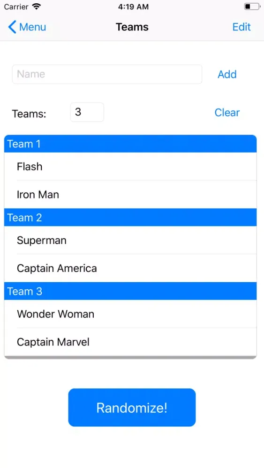The height and width of the screenshot is (468, 264).
Task: Choose Superman from the list
Action: [130, 240]
